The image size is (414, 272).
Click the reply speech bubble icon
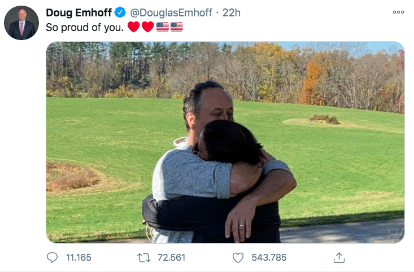53,258
